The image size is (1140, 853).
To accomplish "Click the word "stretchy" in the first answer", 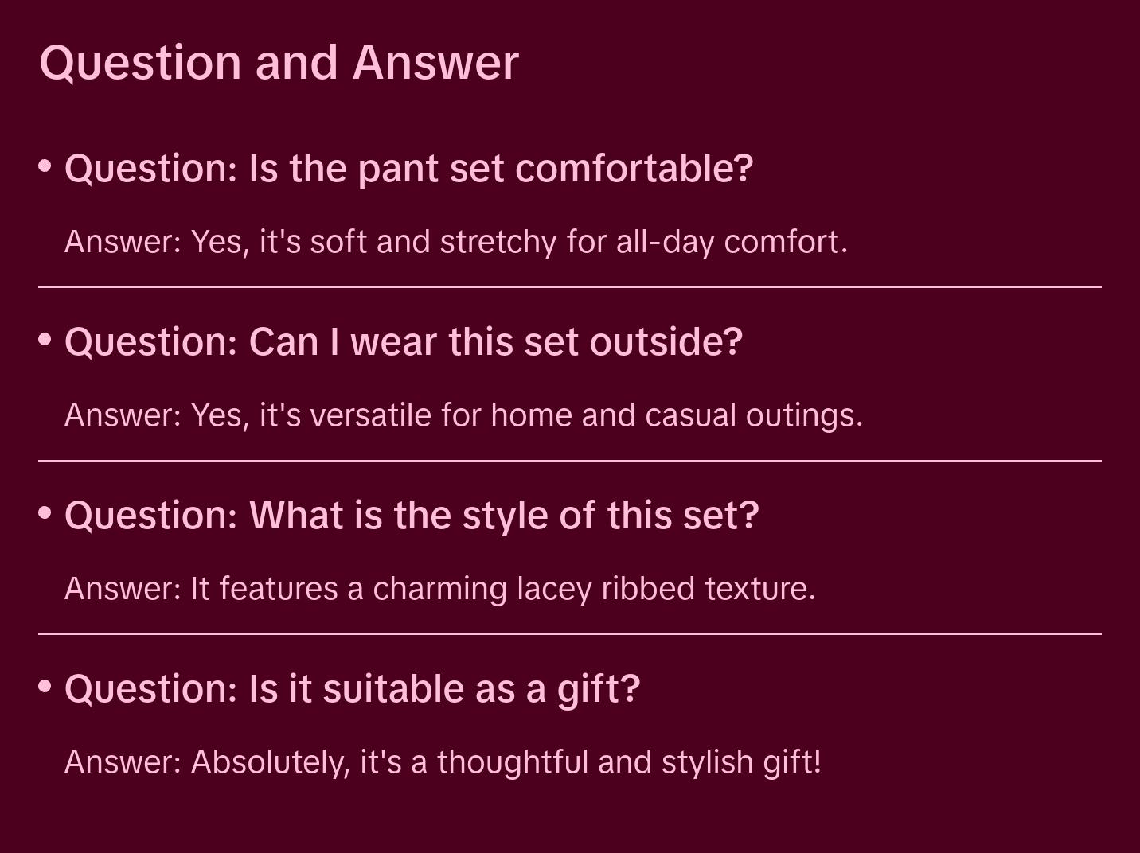I will [498, 242].
